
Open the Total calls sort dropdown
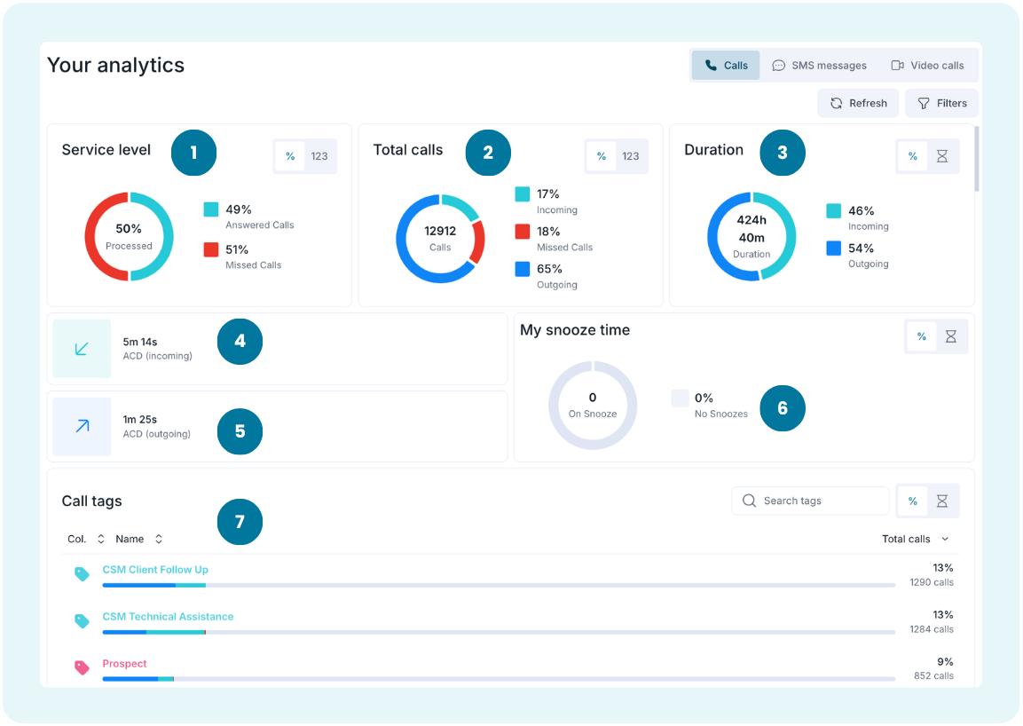(915, 539)
